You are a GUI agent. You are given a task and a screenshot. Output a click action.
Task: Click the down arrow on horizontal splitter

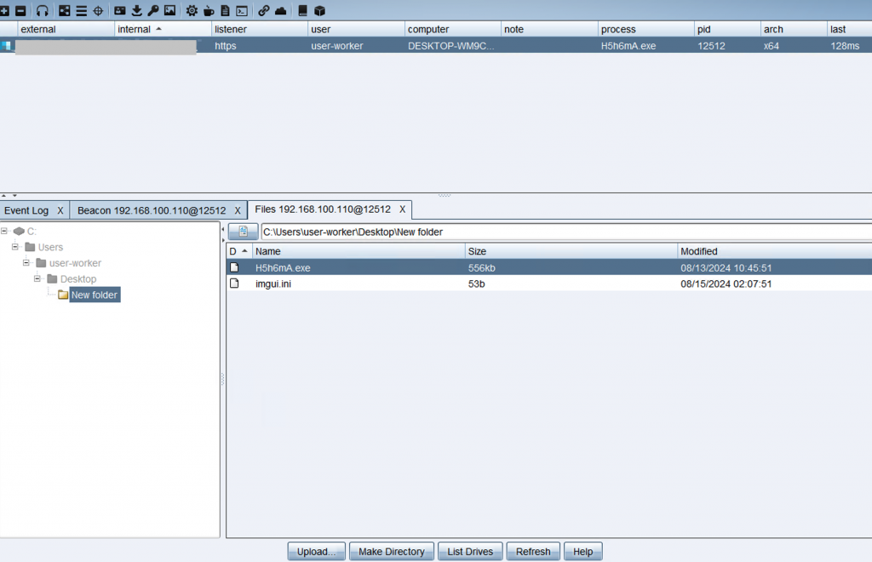coord(14,196)
